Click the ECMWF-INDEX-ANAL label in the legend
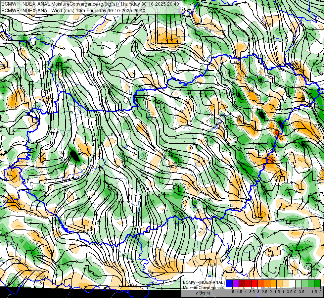Image resolution: width=324 pixels, height=298 pixels. point(203,282)
